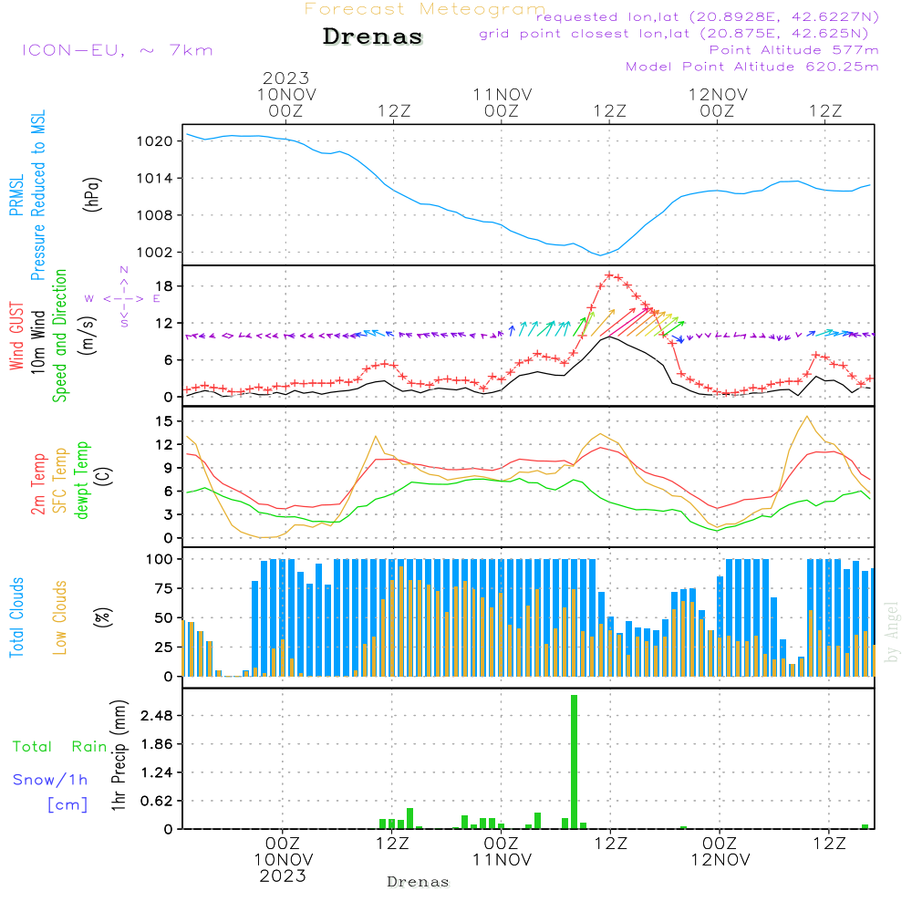Click the 1002 pressure axis value
This screenshot has height=912, width=912.
pos(155,253)
